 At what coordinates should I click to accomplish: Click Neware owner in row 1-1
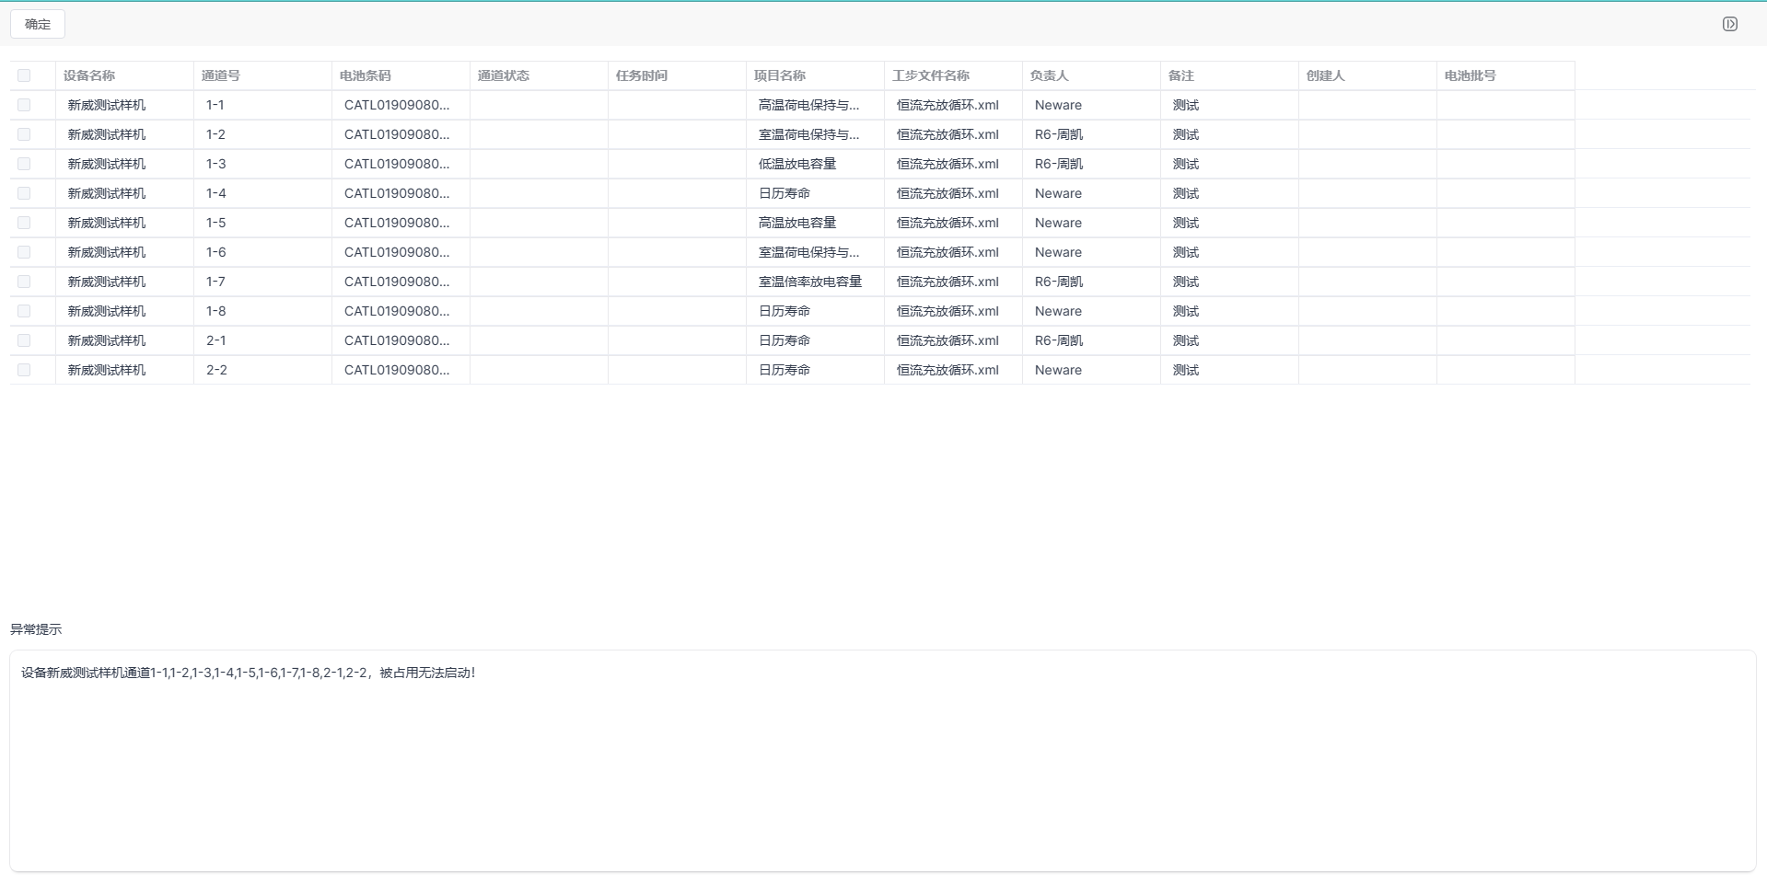1058,105
